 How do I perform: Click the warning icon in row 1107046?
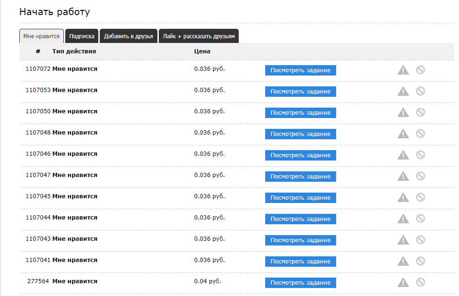click(403, 155)
